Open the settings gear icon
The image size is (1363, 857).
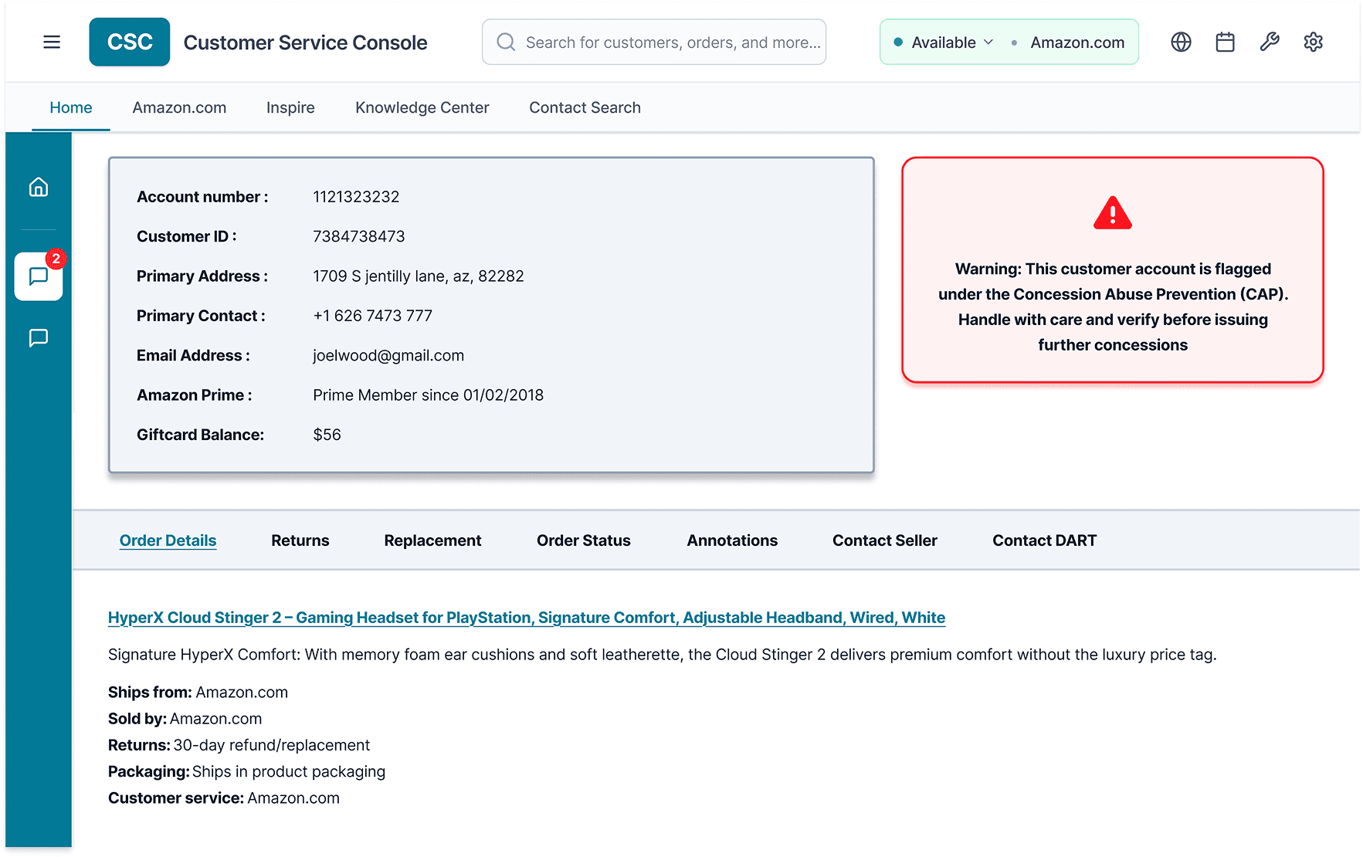click(x=1314, y=42)
